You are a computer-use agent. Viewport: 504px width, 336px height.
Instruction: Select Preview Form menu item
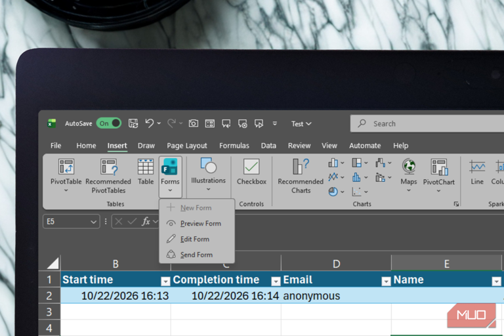196,224
